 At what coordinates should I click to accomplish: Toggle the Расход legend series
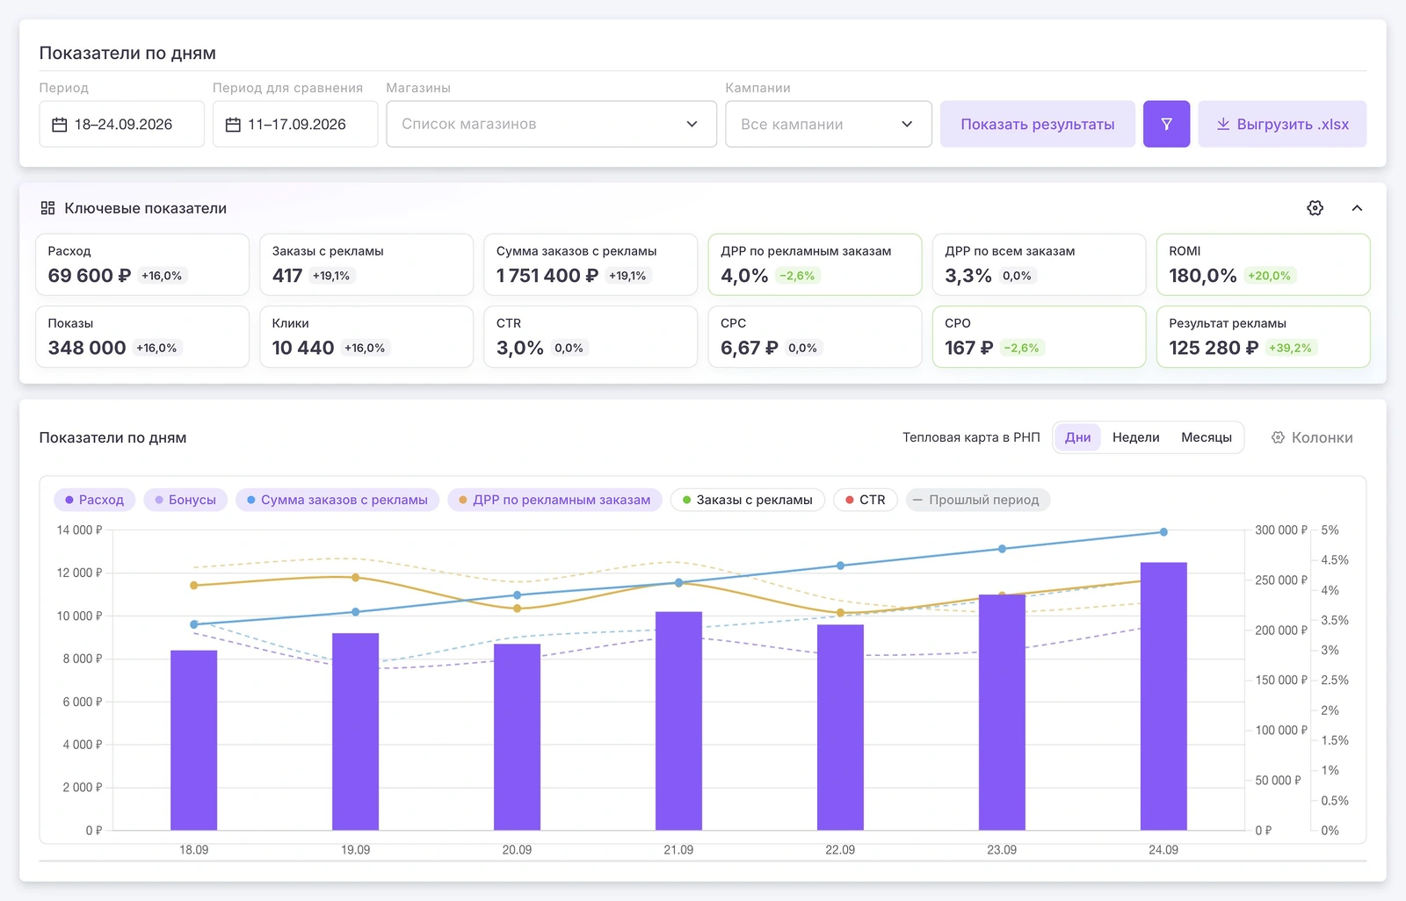click(95, 500)
